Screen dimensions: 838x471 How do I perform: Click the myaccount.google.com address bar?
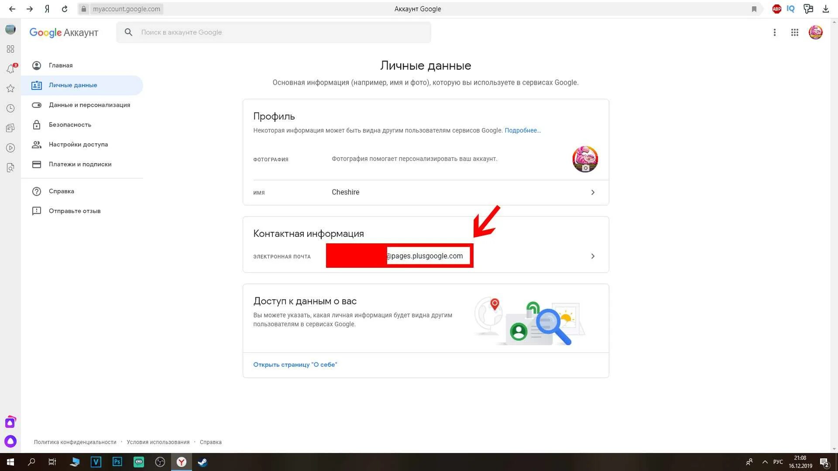(x=126, y=9)
